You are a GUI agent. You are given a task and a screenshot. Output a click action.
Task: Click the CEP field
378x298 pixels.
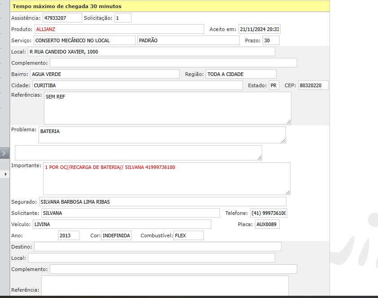pyautogui.click(x=313, y=85)
